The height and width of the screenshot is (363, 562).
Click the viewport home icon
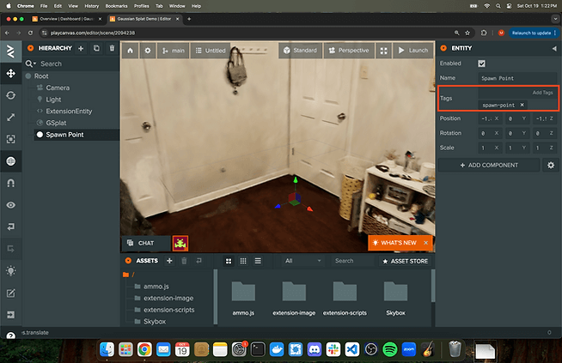(x=131, y=51)
